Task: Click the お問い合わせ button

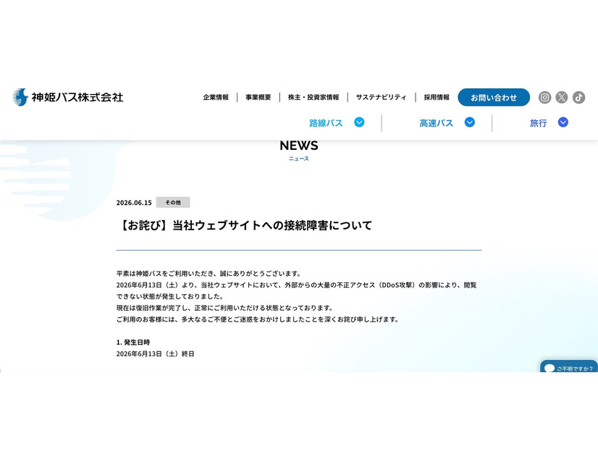Action: pyautogui.click(x=494, y=97)
